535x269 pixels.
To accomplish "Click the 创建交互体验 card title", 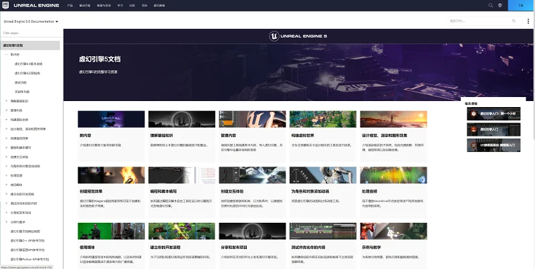I will tap(232, 191).
